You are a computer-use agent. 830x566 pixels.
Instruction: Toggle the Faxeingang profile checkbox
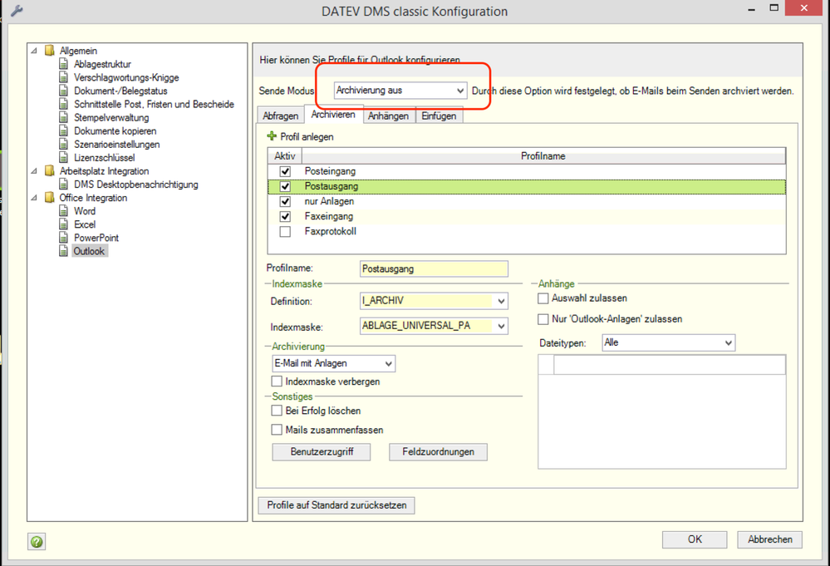pyautogui.click(x=285, y=217)
